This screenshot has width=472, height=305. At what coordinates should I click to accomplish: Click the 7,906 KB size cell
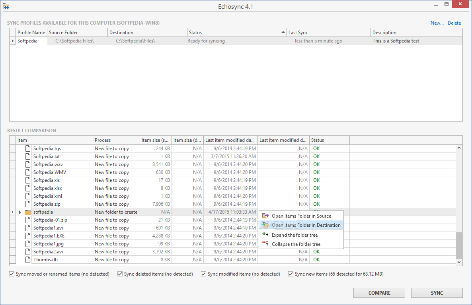pyautogui.click(x=156, y=204)
